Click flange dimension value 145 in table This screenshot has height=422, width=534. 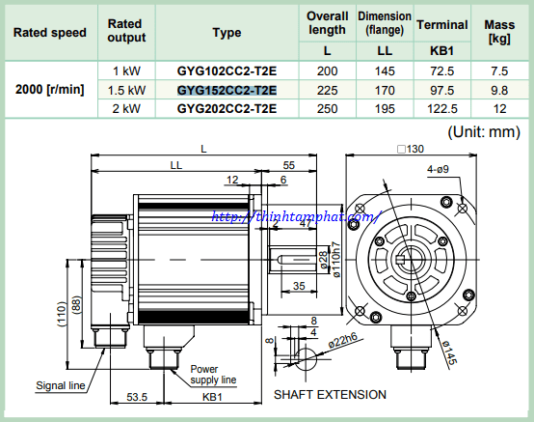click(x=385, y=70)
